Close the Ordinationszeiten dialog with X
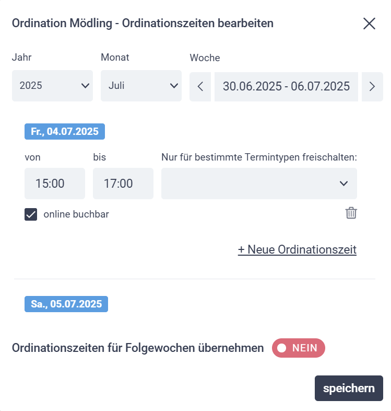Viewport: 391px width, 411px height. pyautogui.click(x=369, y=24)
